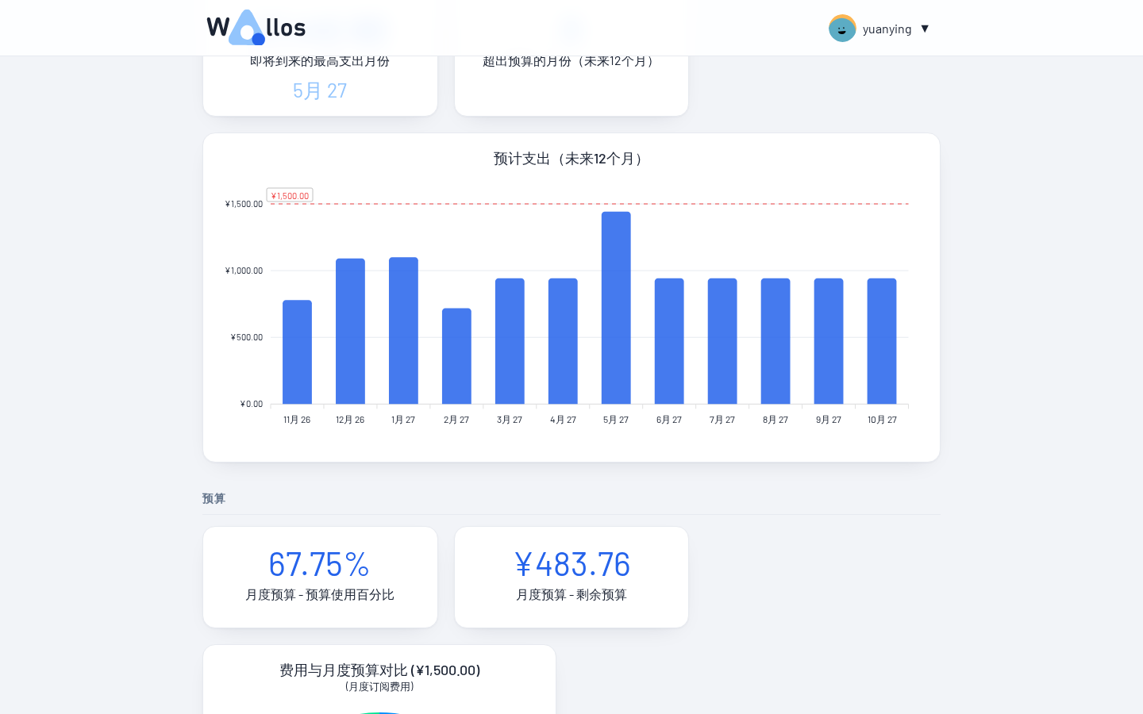Click the 2月 27 chart bar
Viewport: 1143px width, 714px height.
[x=456, y=356]
